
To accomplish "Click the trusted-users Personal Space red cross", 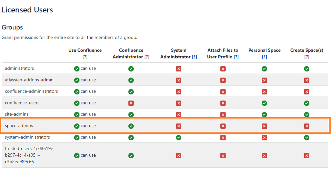I will point(264,156).
